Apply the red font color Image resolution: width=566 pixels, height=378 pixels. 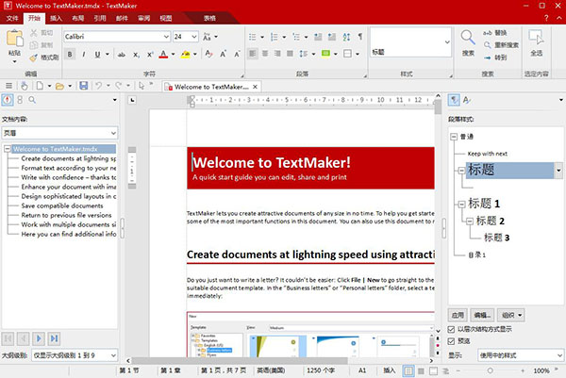point(163,55)
